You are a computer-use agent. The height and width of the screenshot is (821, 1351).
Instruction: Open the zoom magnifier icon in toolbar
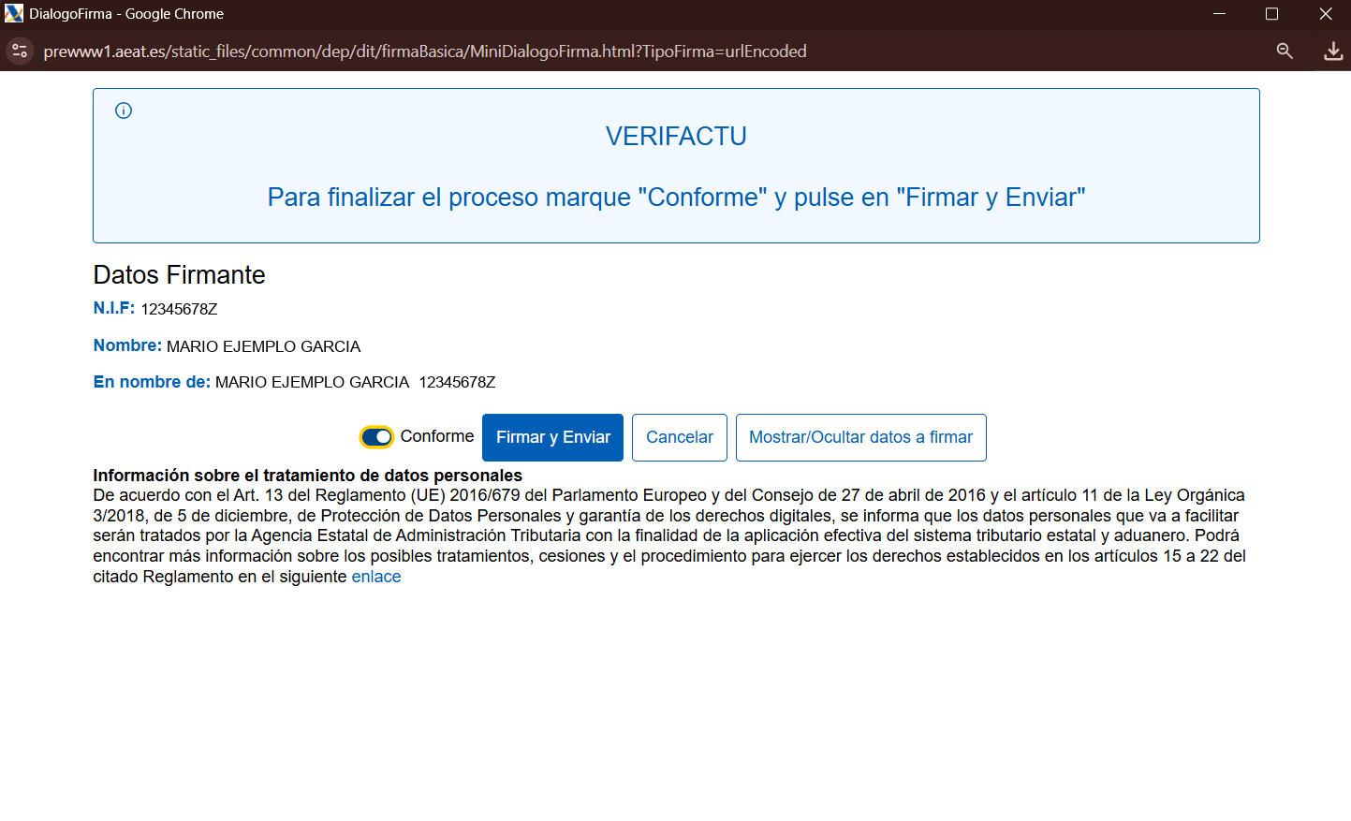[1285, 51]
